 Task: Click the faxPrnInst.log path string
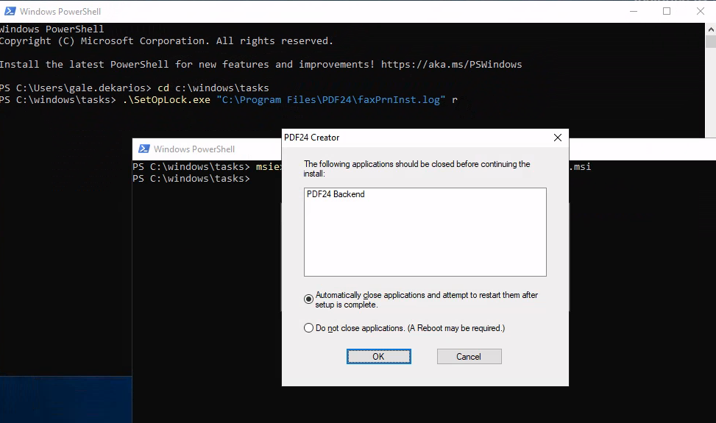[x=330, y=99]
